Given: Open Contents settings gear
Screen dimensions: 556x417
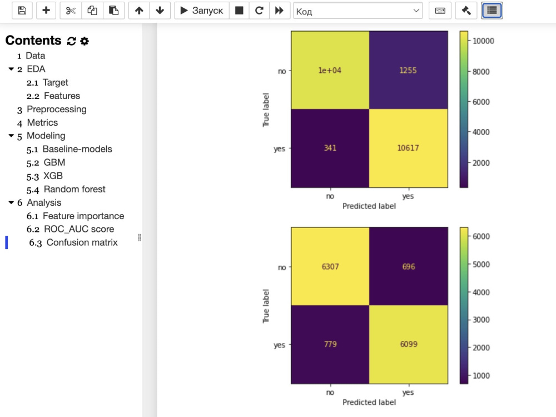Looking at the screenshot, I should point(85,41).
